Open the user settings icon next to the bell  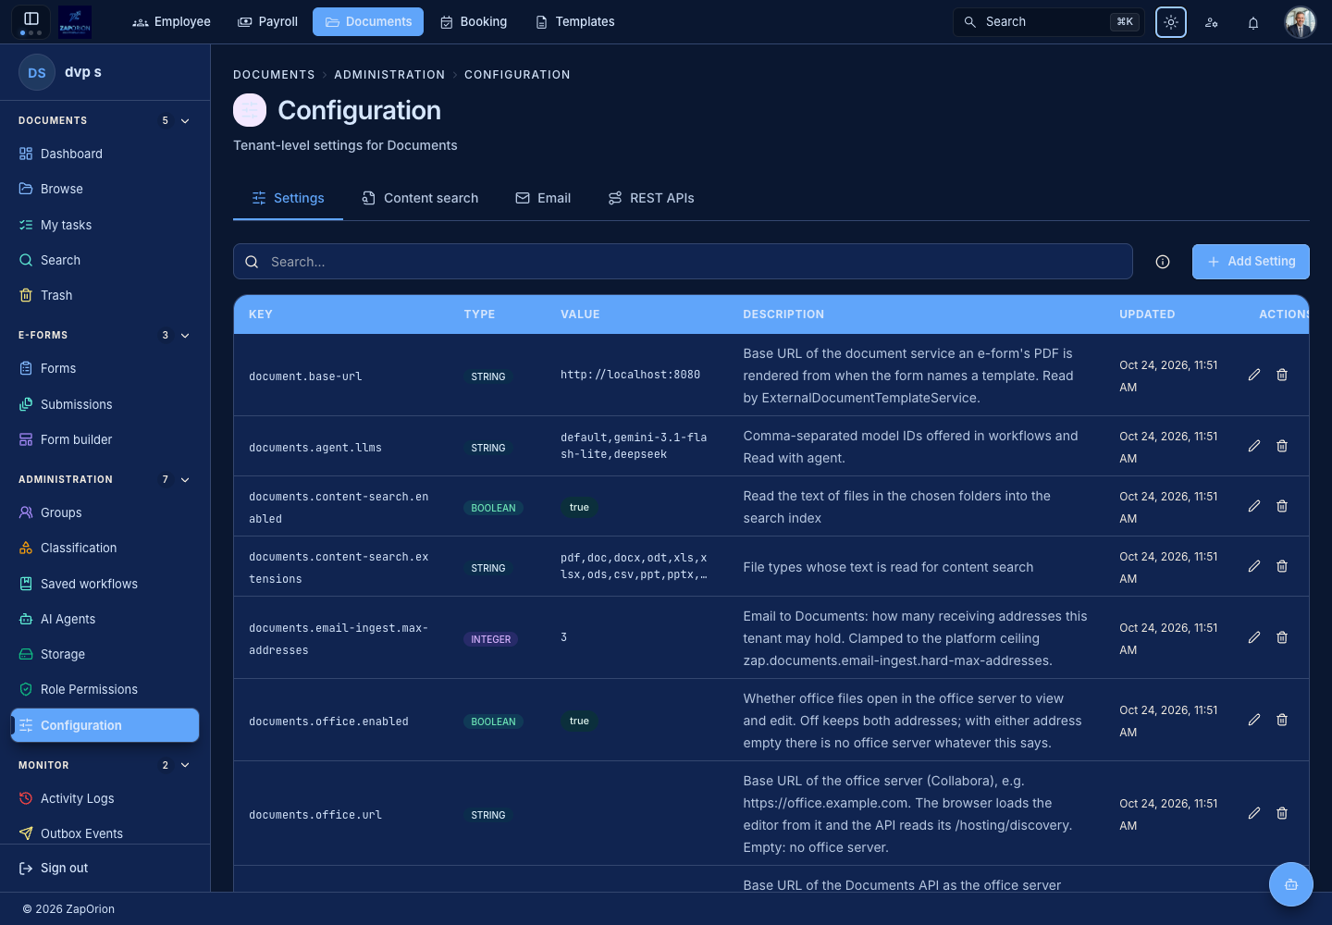pyautogui.click(x=1212, y=22)
